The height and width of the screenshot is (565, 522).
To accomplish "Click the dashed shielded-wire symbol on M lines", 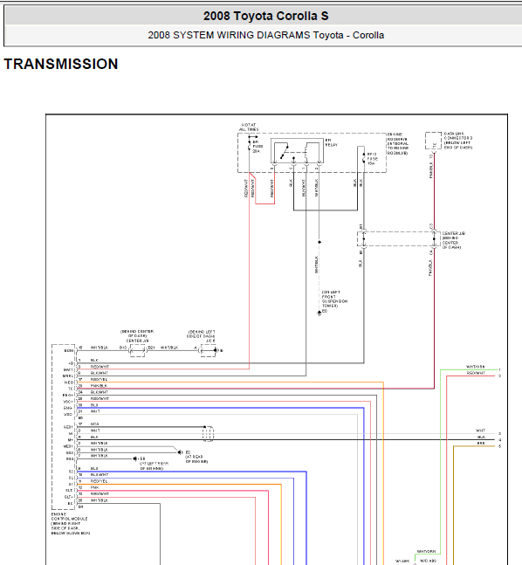I will click(x=208, y=433).
